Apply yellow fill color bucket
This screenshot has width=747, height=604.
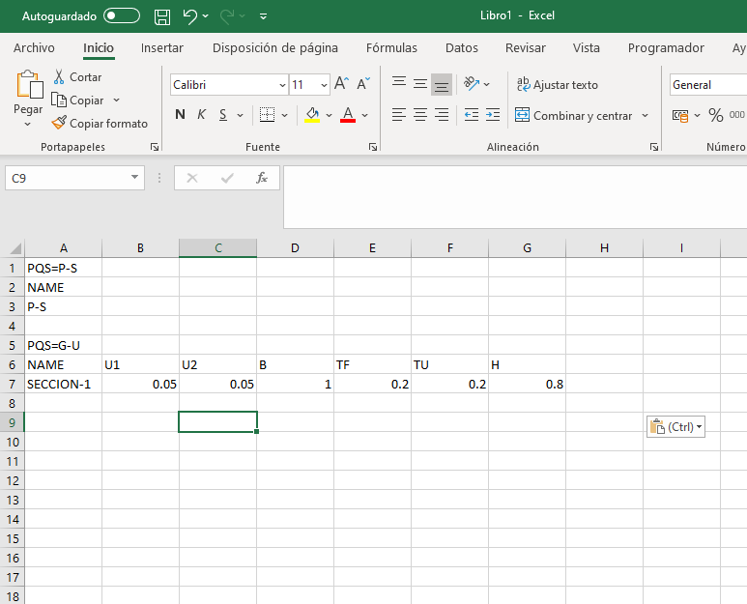coord(312,115)
